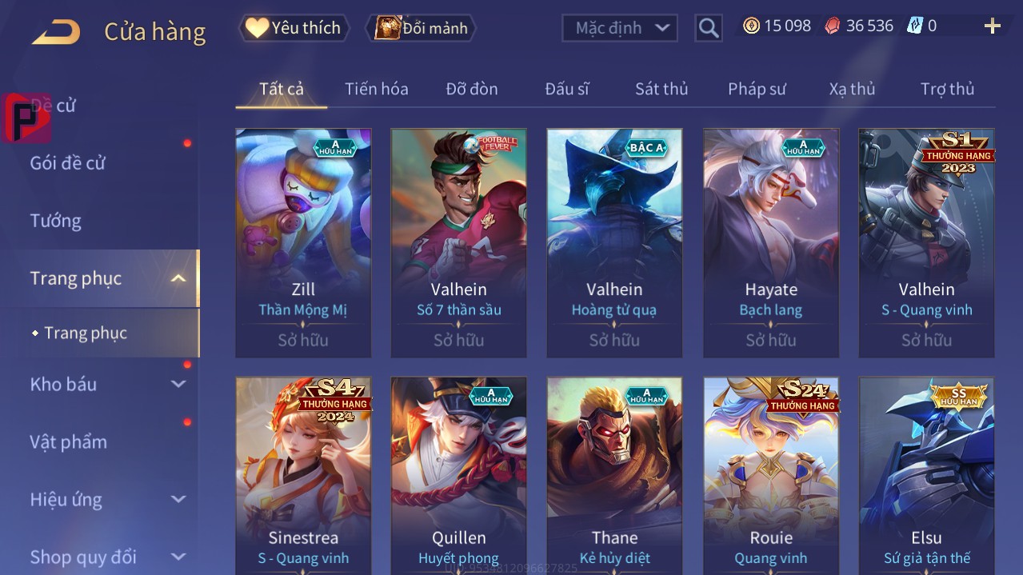
Task: Collapse the Trang phục sidebar section
Action: click(x=178, y=278)
